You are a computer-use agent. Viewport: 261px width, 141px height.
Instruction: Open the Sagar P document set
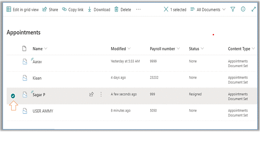[39, 95]
